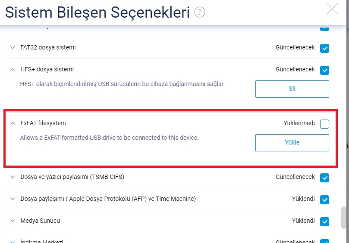This screenshot has width=349, height=243.
Task: Uncheck the AFP ve Time Machine checkbox
Action: coord(324,200)
